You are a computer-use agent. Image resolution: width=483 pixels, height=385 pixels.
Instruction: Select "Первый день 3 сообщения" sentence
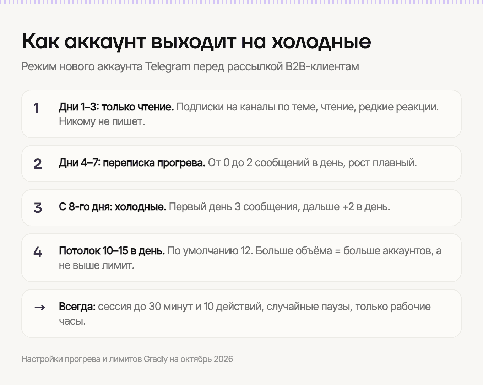point(280,207)
